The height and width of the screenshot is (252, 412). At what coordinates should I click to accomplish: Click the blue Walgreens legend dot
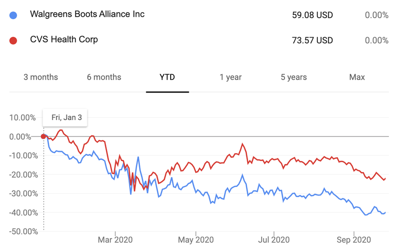[x=13, y=15]
